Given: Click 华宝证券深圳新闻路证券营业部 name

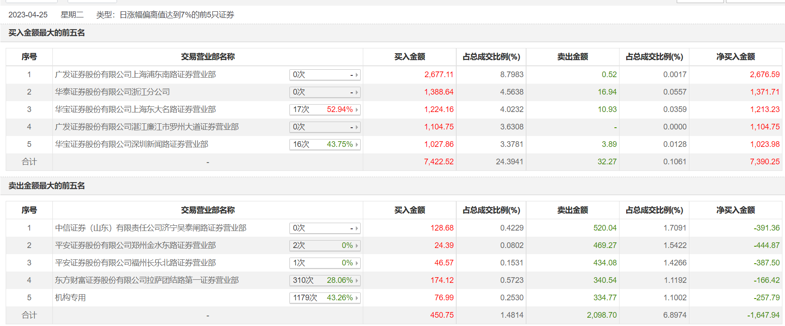Looking at the screenshot, I should click(x=131, y=144).
